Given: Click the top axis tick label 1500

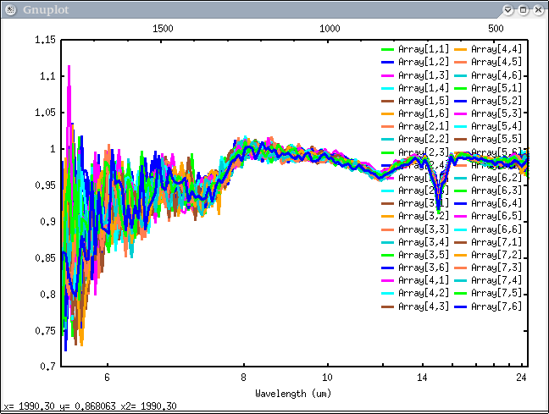Looking at the screenshot, I should point(163,29).
